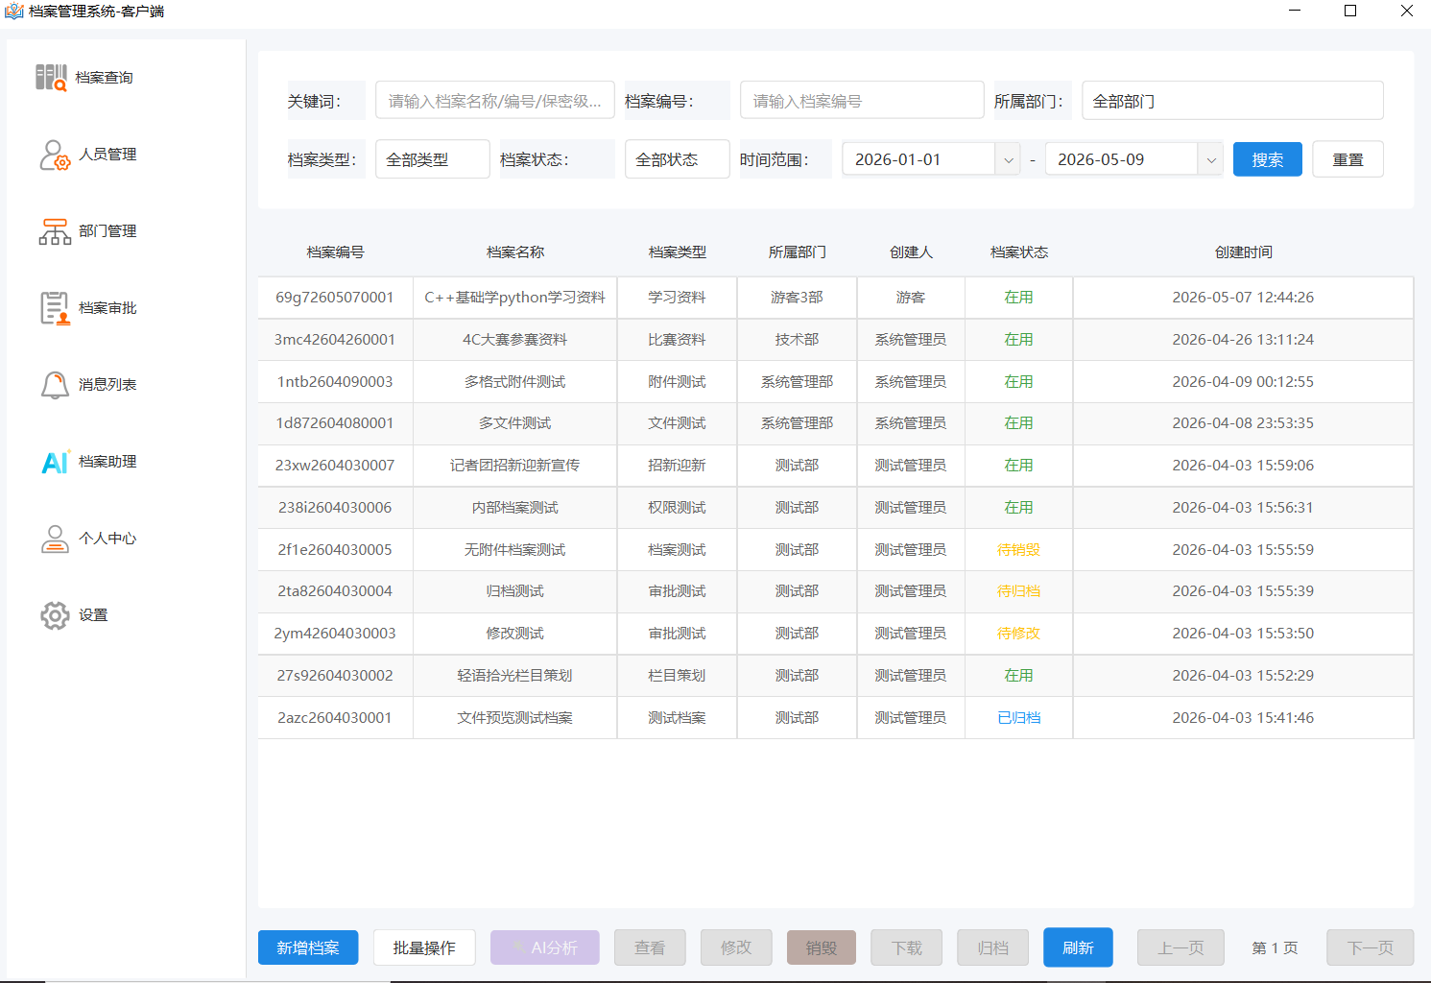Click the 查看 button
The image size is (1431, 983).
click(x=650, y=947)
